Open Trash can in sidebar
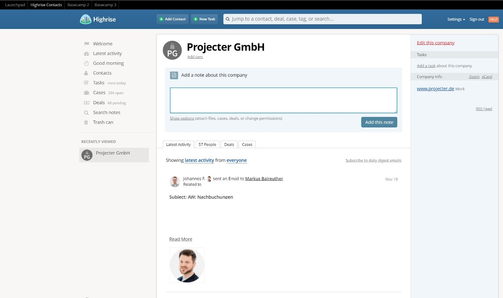The height and width of the screenshot is (298, 503). point(103,122)
